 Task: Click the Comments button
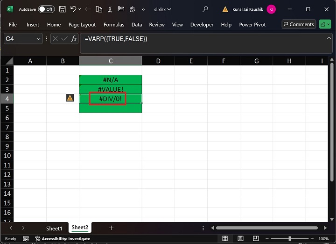pyautogui.click(x=299, y=24)
